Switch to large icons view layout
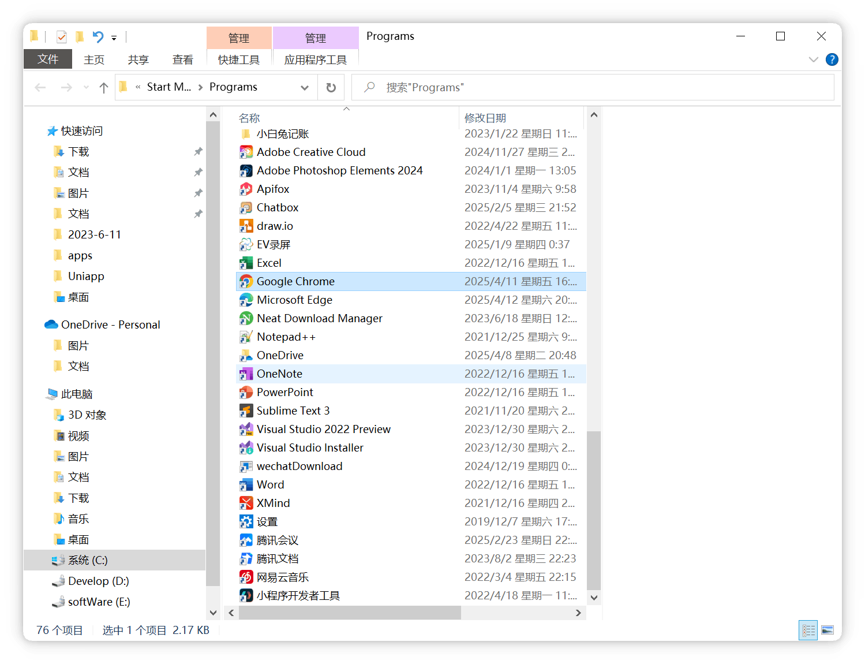 827,630
